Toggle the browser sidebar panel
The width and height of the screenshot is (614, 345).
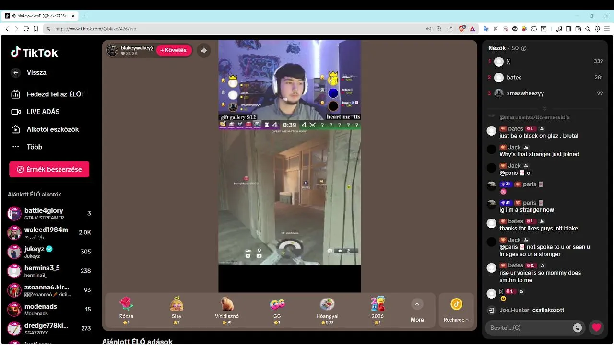pos(568,29)
